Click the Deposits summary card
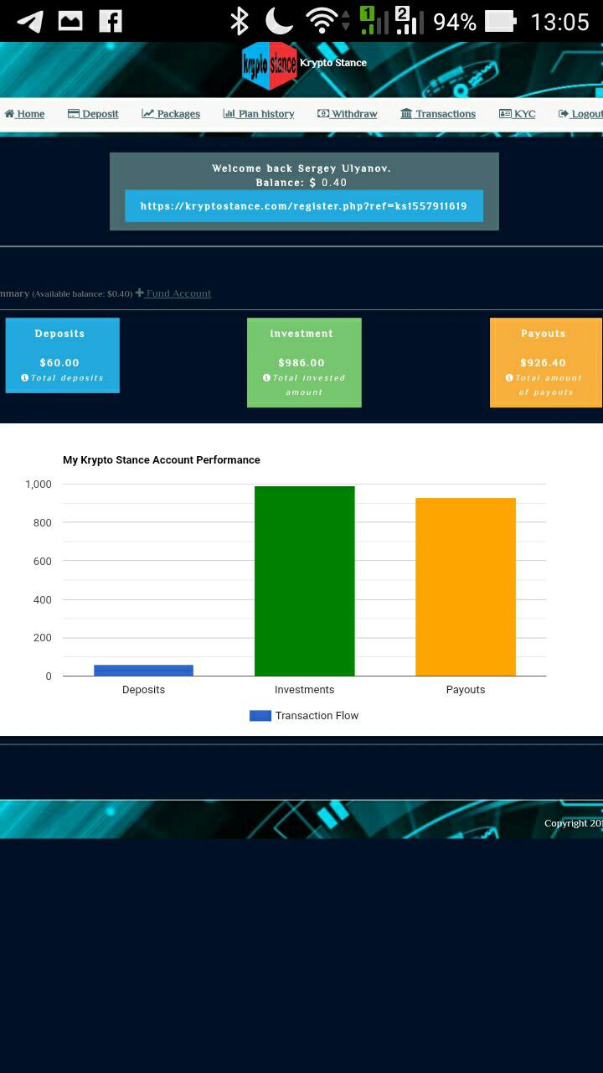Viewport: 603px width, 1073px height. click(x=63, y=355)
